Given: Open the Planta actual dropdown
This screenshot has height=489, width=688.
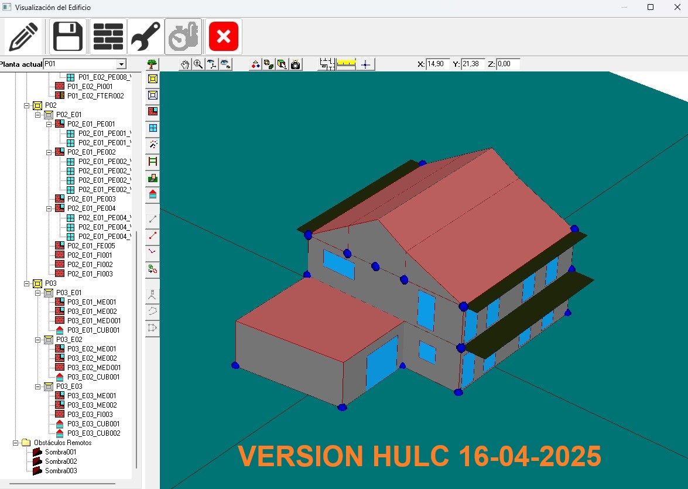Looking at the screenshot, I should [x=122, y=64].
